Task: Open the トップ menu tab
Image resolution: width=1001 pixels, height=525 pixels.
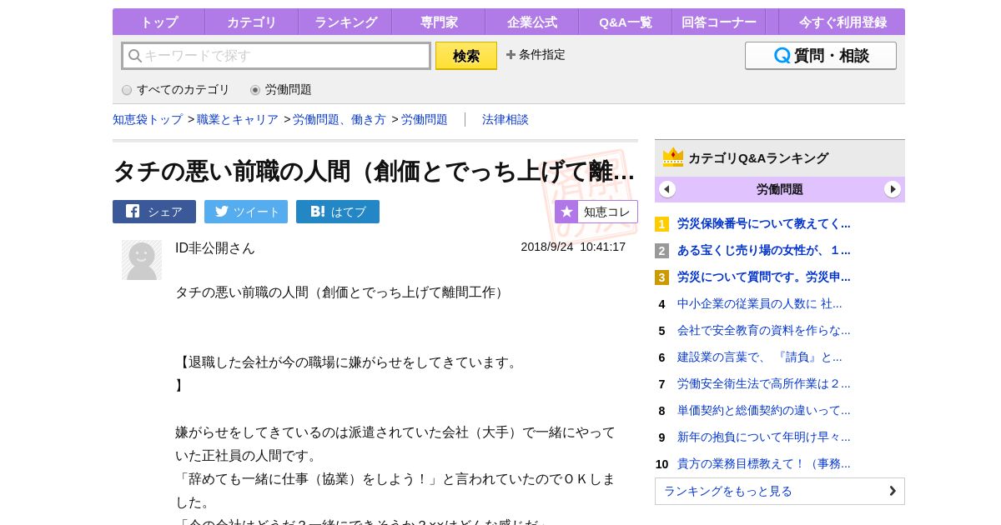Action: [158, 22]
